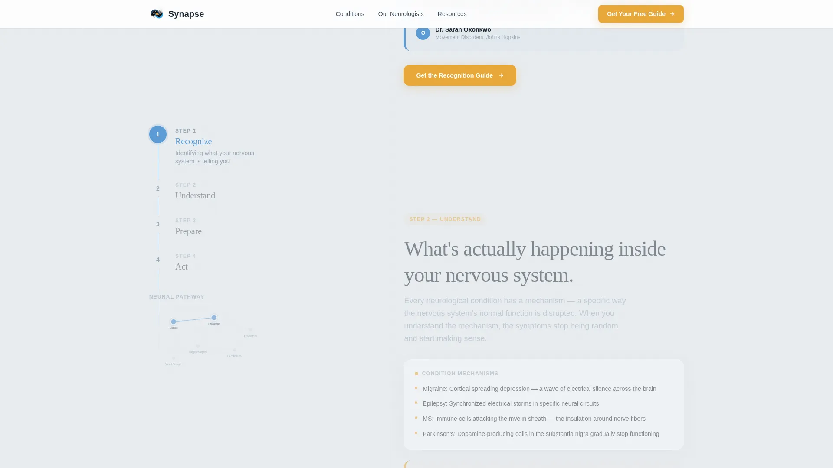Click the STEP 2 — UNDERSTAND badge
The image size is (833, 468).
click(445, 219)
